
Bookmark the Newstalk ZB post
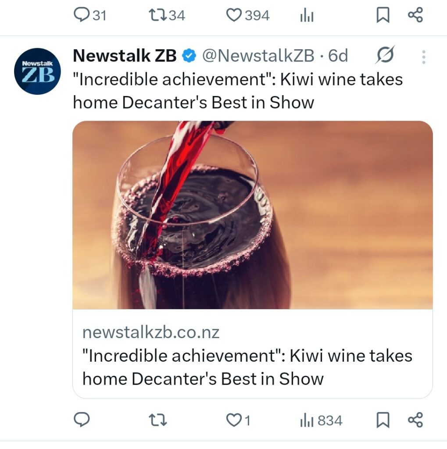[383, 420]
